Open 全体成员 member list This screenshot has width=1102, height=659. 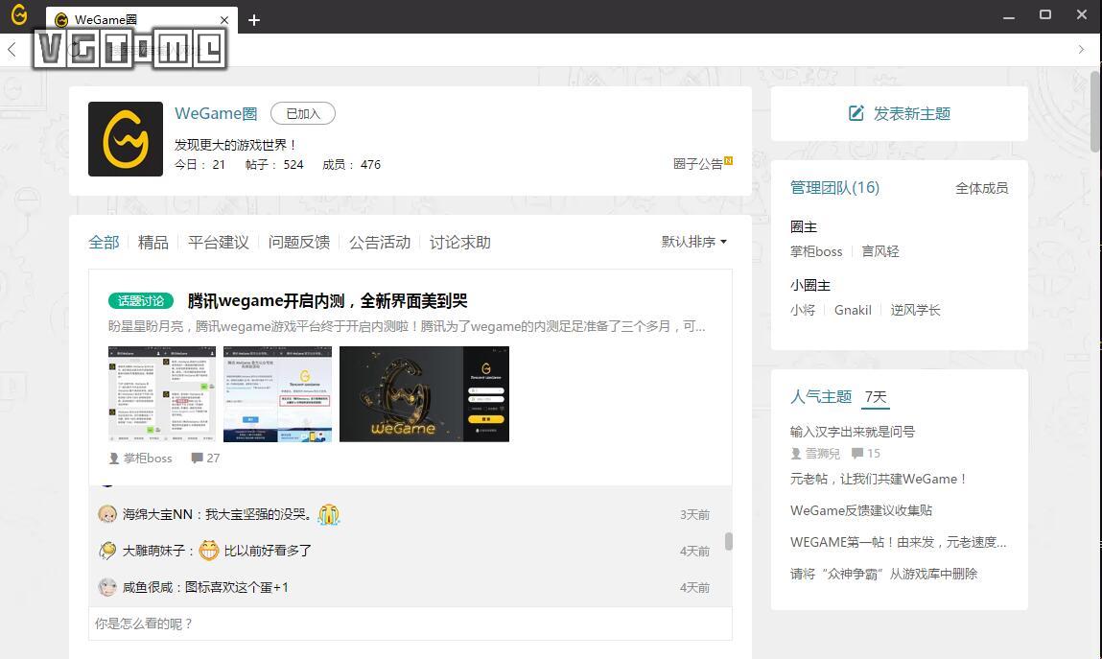coord(982,188)
